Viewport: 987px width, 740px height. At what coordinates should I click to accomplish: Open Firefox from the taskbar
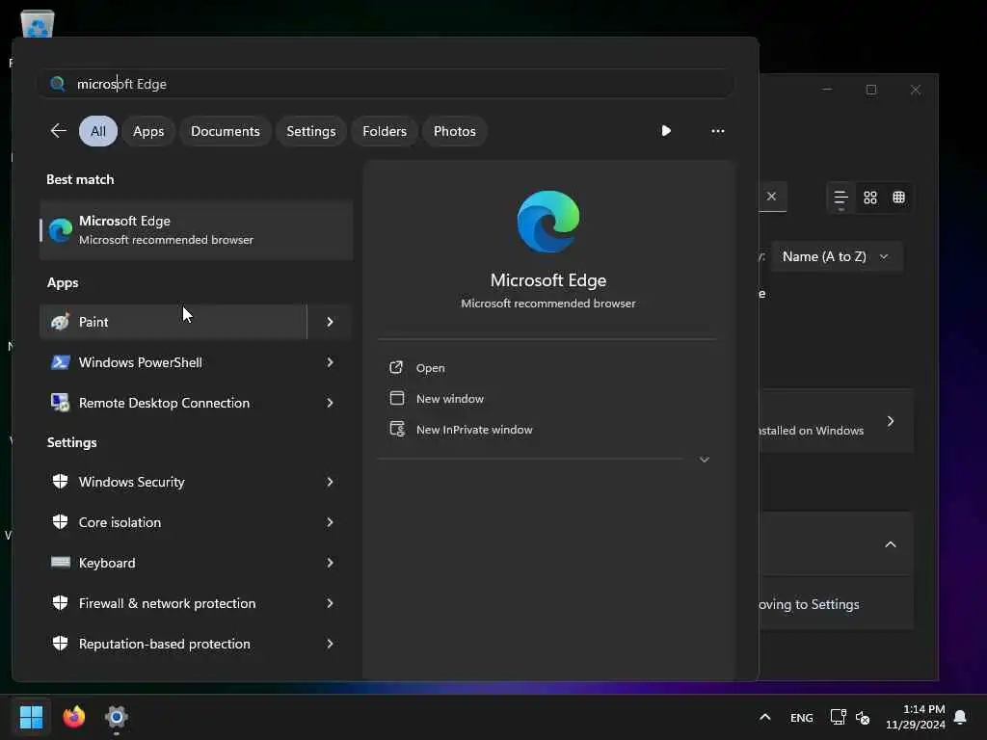[x=73, y=717]
